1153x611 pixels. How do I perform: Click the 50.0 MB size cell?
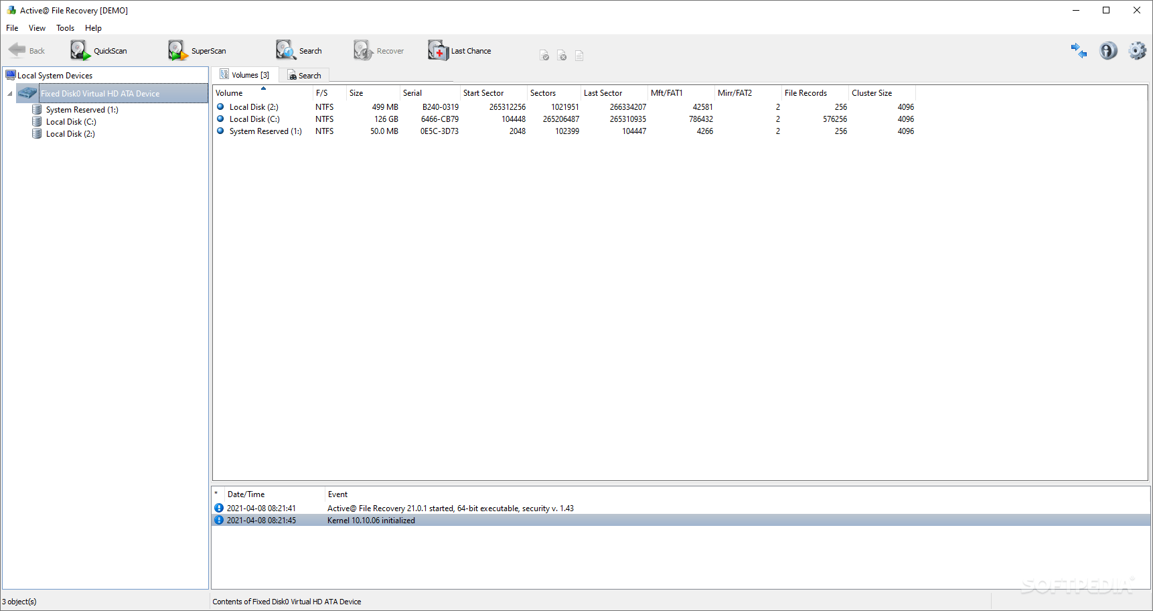click(384, 131)
